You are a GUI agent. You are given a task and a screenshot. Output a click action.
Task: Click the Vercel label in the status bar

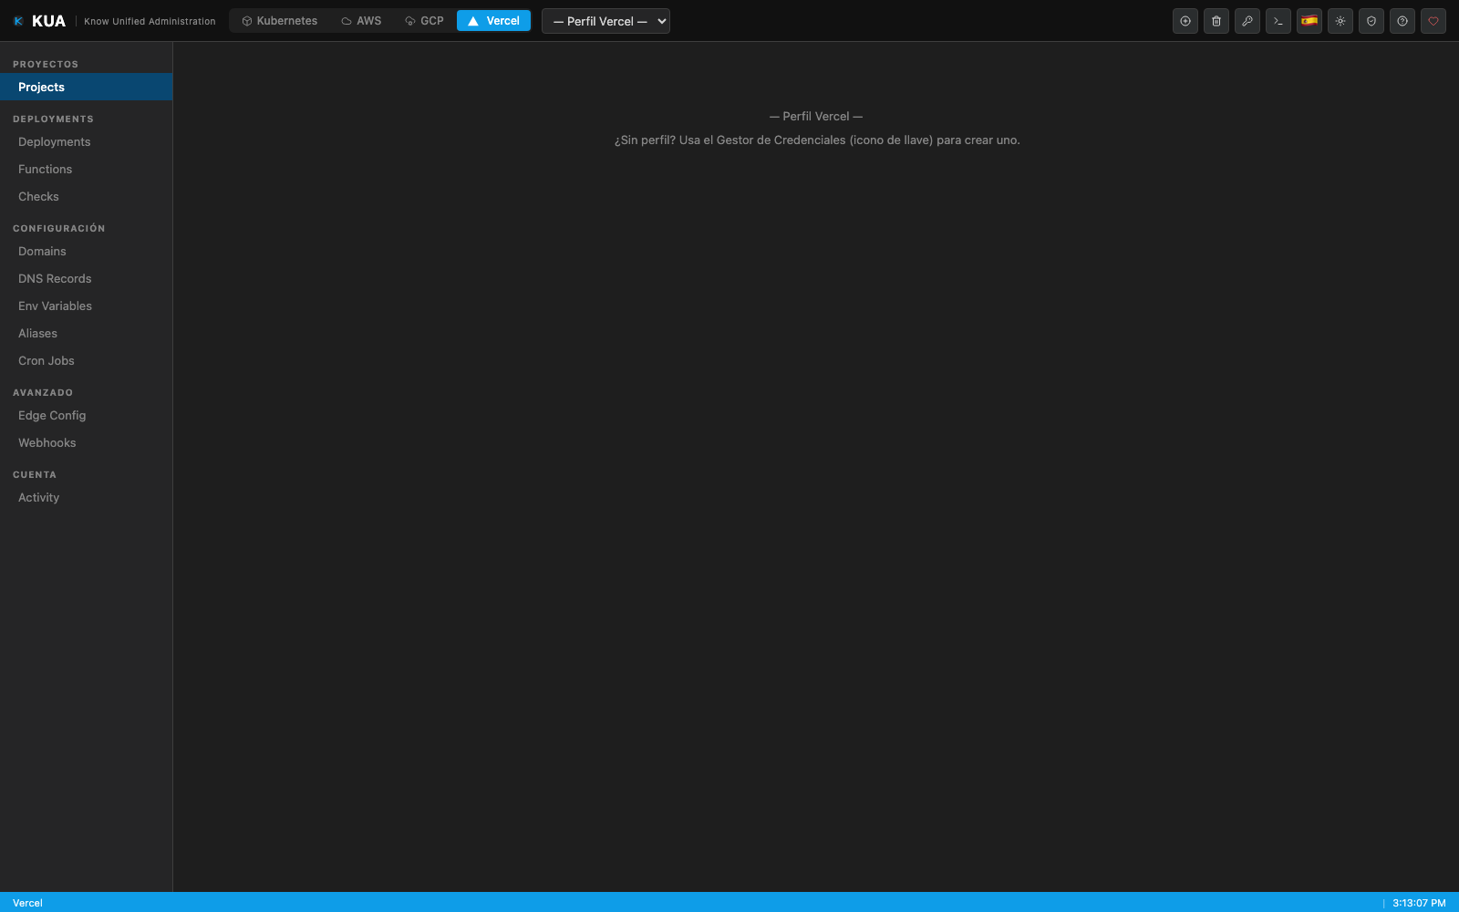tap(27, 903)
